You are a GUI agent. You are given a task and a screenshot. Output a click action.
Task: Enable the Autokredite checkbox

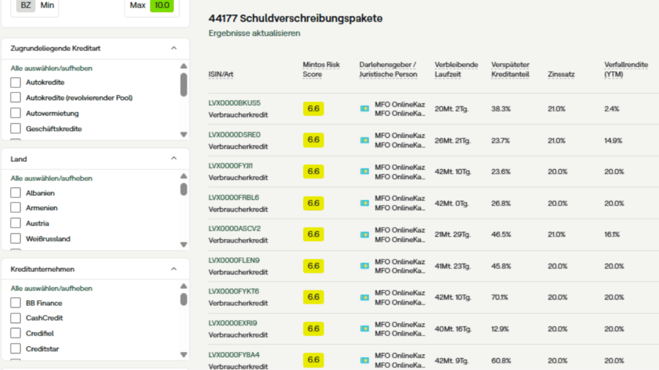point(15,82)
